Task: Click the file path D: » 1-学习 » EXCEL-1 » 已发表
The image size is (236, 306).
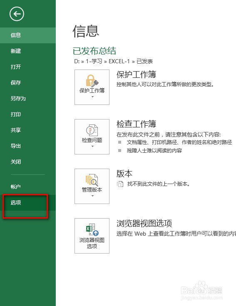Action: (113, 61)
